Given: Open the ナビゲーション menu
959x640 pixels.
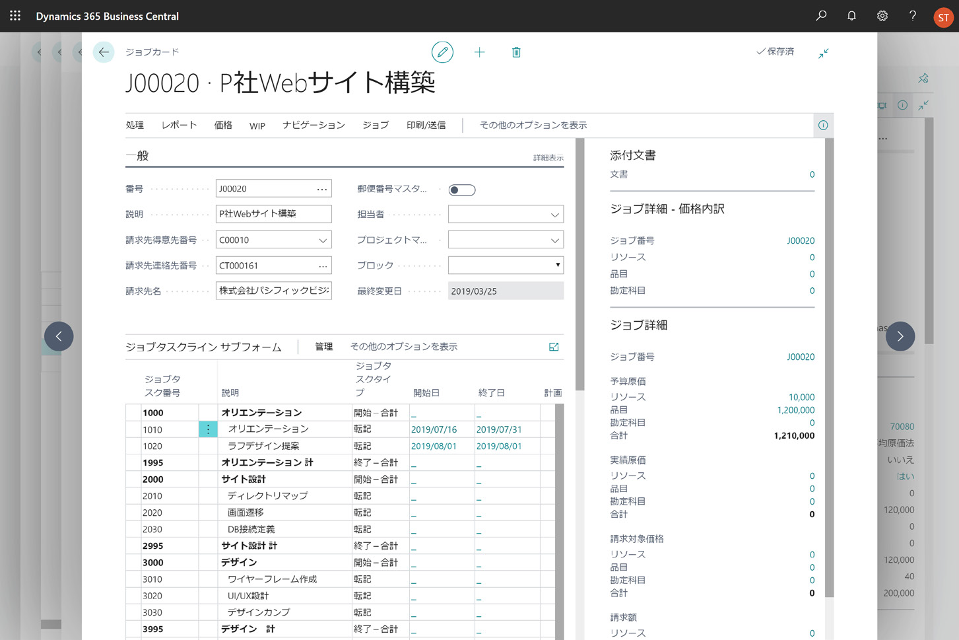Looking at the screenshot, I should (x=314, y=125).
